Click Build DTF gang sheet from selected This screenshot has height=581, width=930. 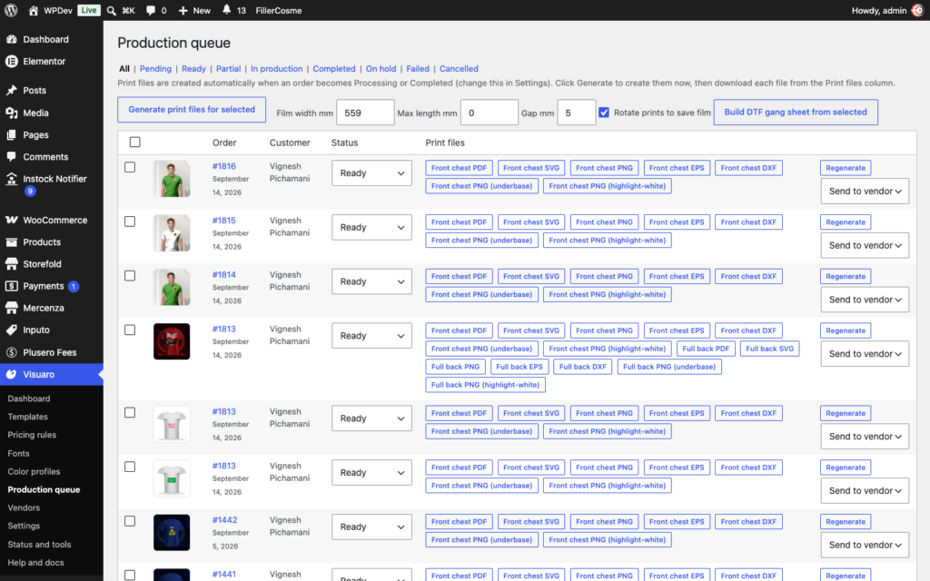coord(796,112)
